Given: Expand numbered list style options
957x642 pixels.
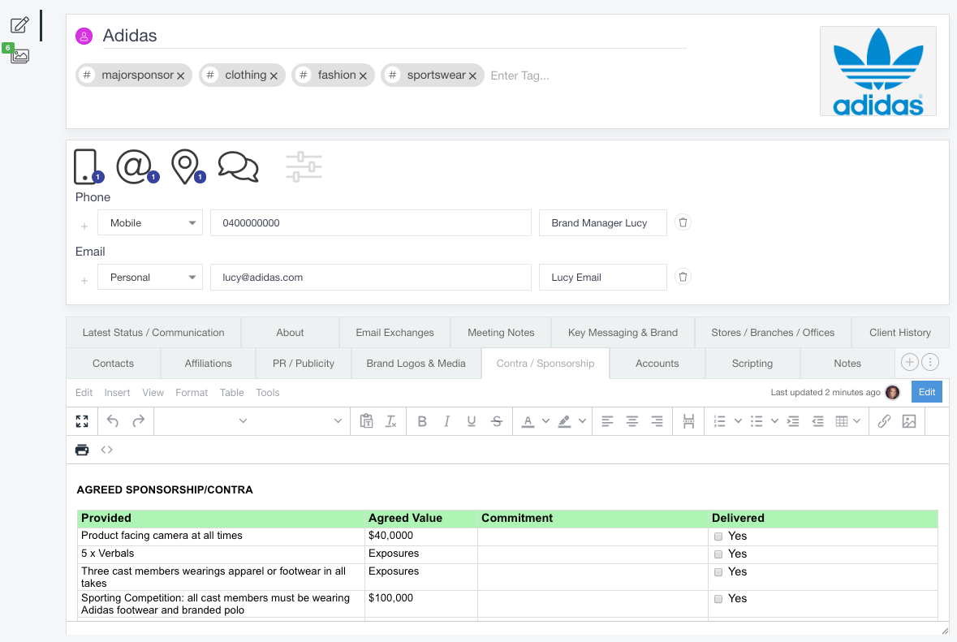Looking at the screenshot, I should point(738,421).
